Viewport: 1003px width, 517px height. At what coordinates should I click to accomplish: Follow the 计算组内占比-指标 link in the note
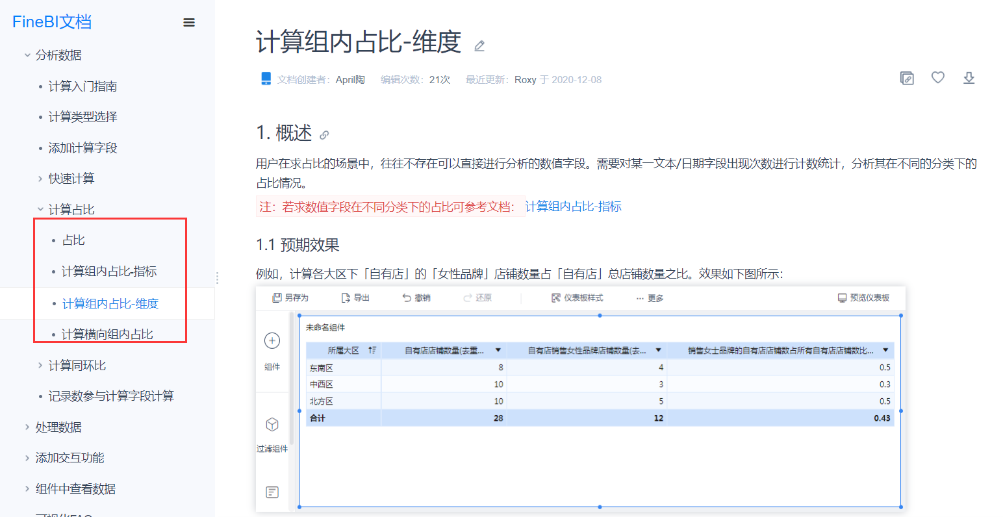(x=574, y=207)
